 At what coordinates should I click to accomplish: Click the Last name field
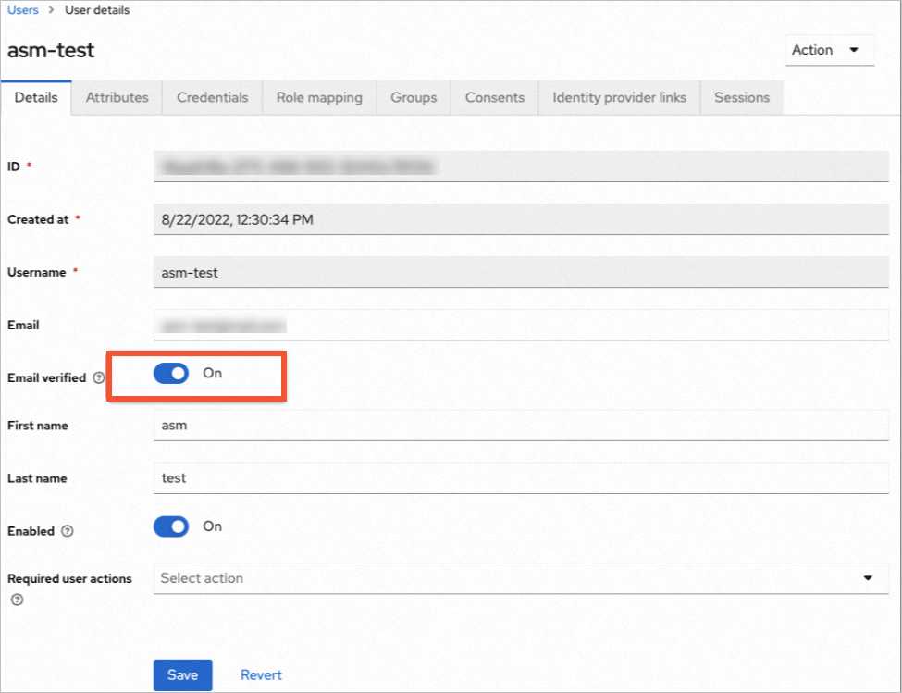(521, 478)
